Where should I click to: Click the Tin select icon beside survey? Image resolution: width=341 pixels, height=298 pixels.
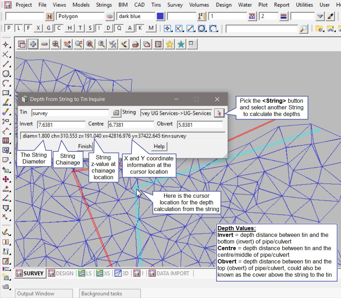116,113
